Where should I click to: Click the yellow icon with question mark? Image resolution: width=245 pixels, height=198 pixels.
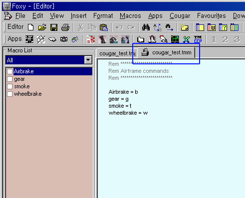223,27
